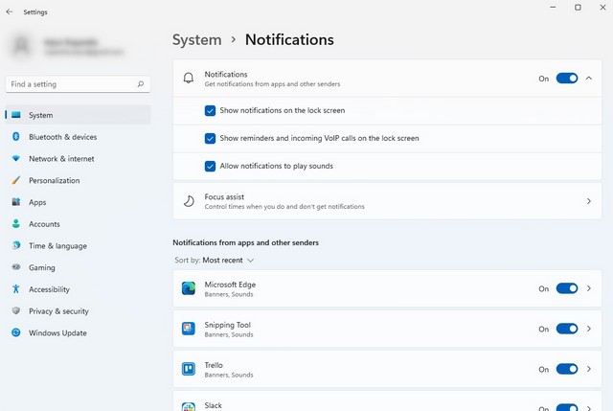Click the System breadcrumb link
Viewport: 613px width, 411px height.
pyautogui.click(x=197, y=40)
